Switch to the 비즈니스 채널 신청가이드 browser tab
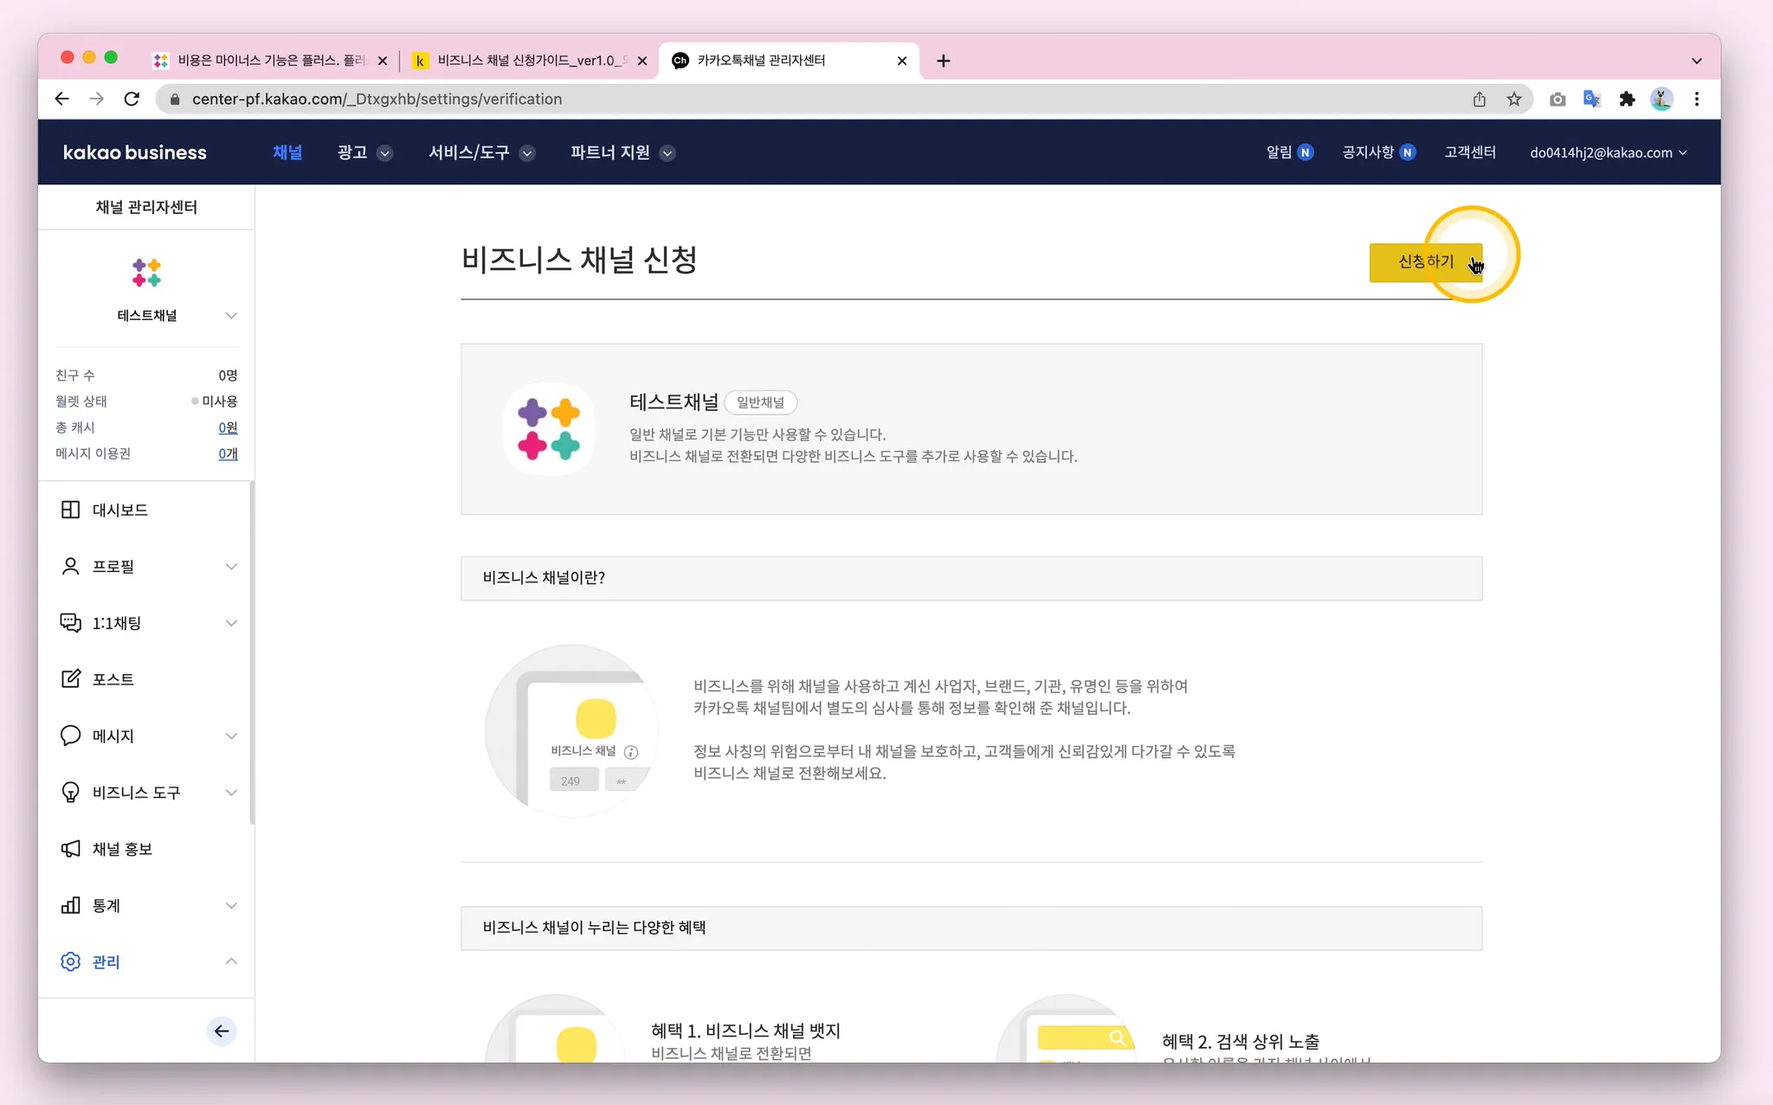 tap(528, 61)
